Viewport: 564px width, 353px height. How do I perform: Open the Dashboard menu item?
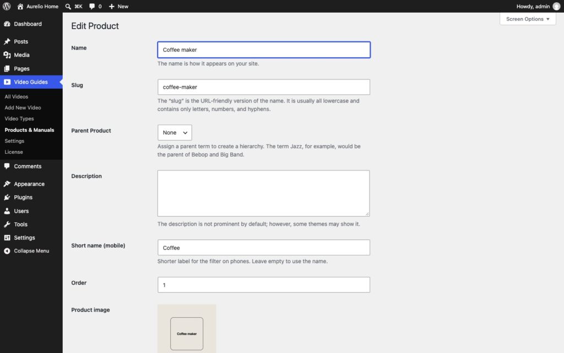31,24
